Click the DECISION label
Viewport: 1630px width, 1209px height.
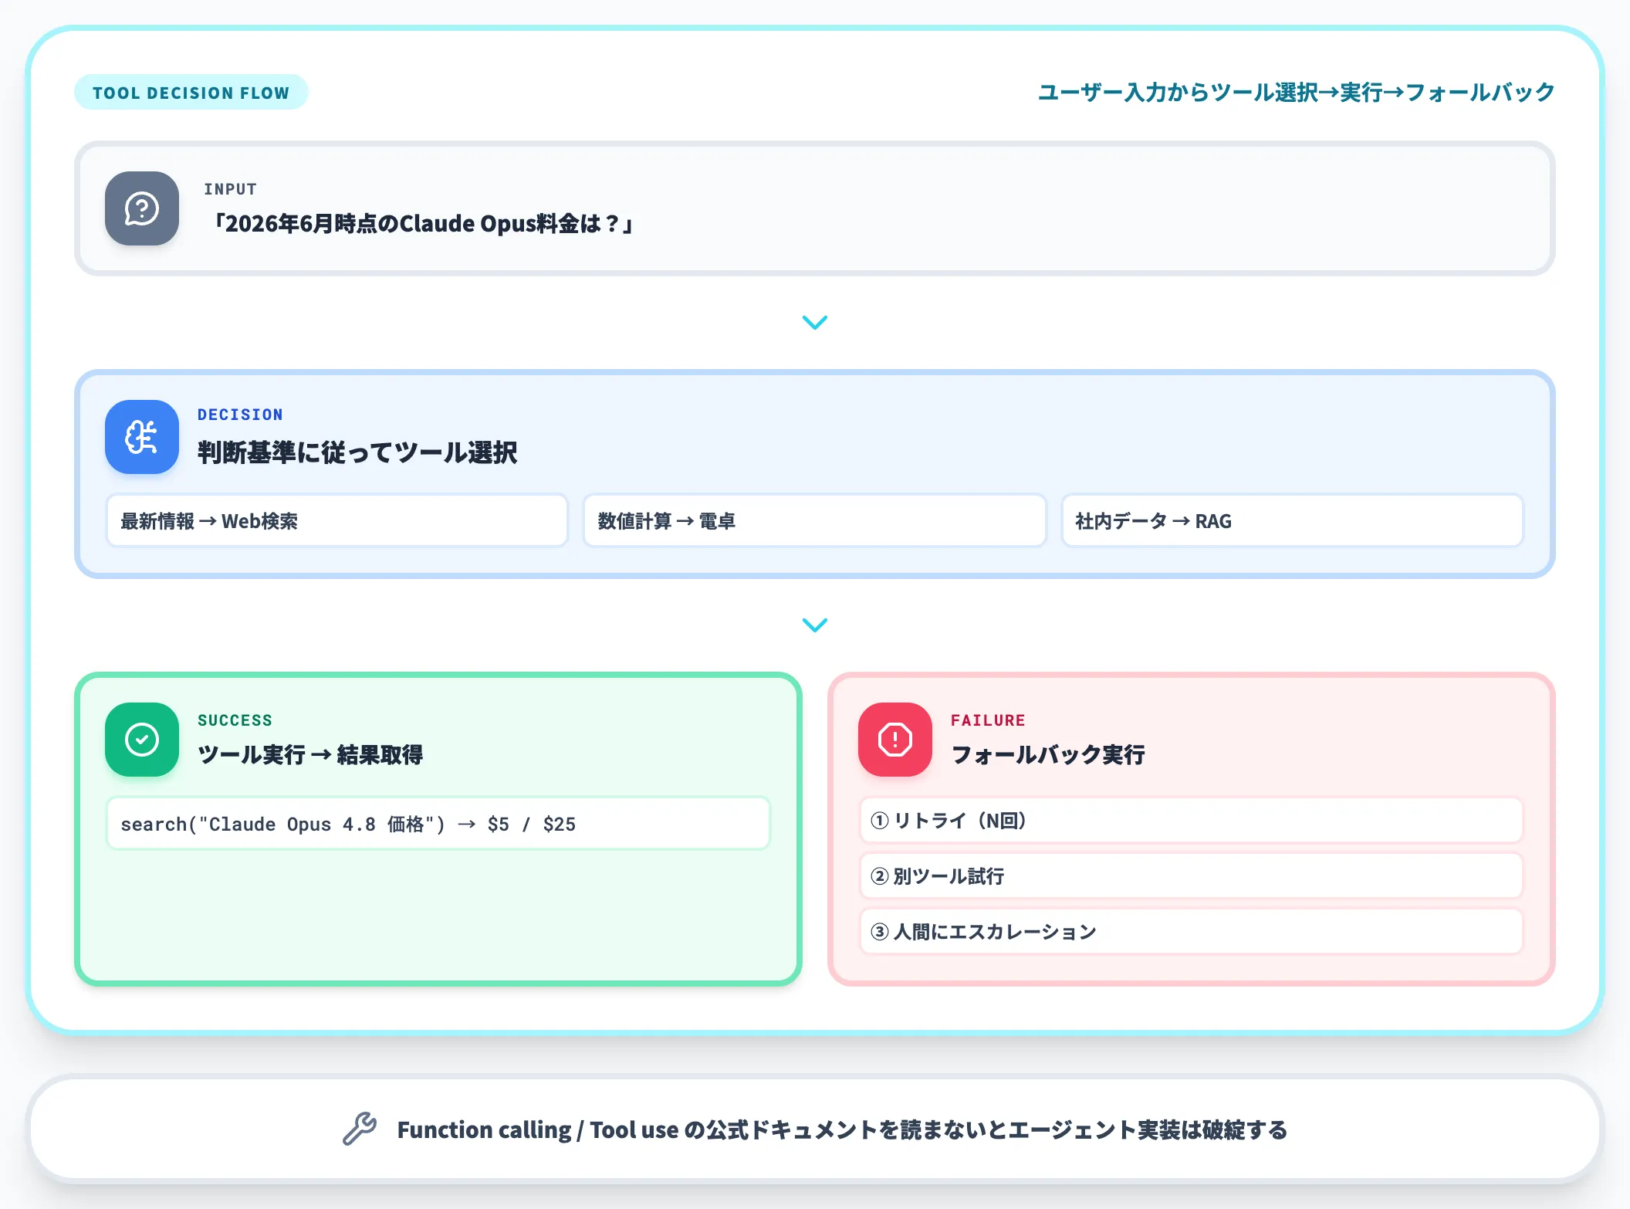pyautogui.click(x=240, y=415)
